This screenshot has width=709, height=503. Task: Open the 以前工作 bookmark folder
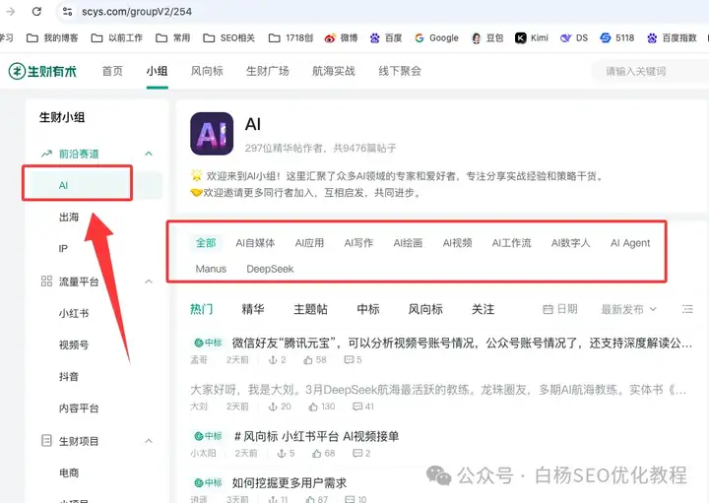pos(117,38)
